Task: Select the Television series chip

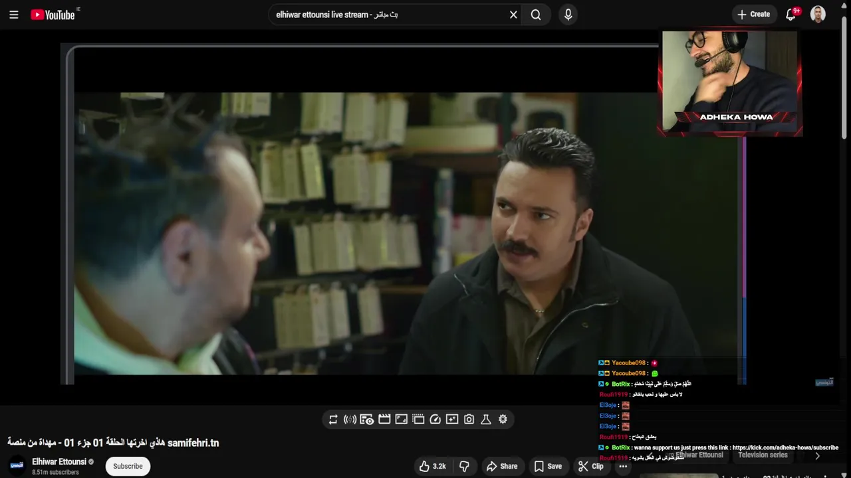Action: pos(763,455)
